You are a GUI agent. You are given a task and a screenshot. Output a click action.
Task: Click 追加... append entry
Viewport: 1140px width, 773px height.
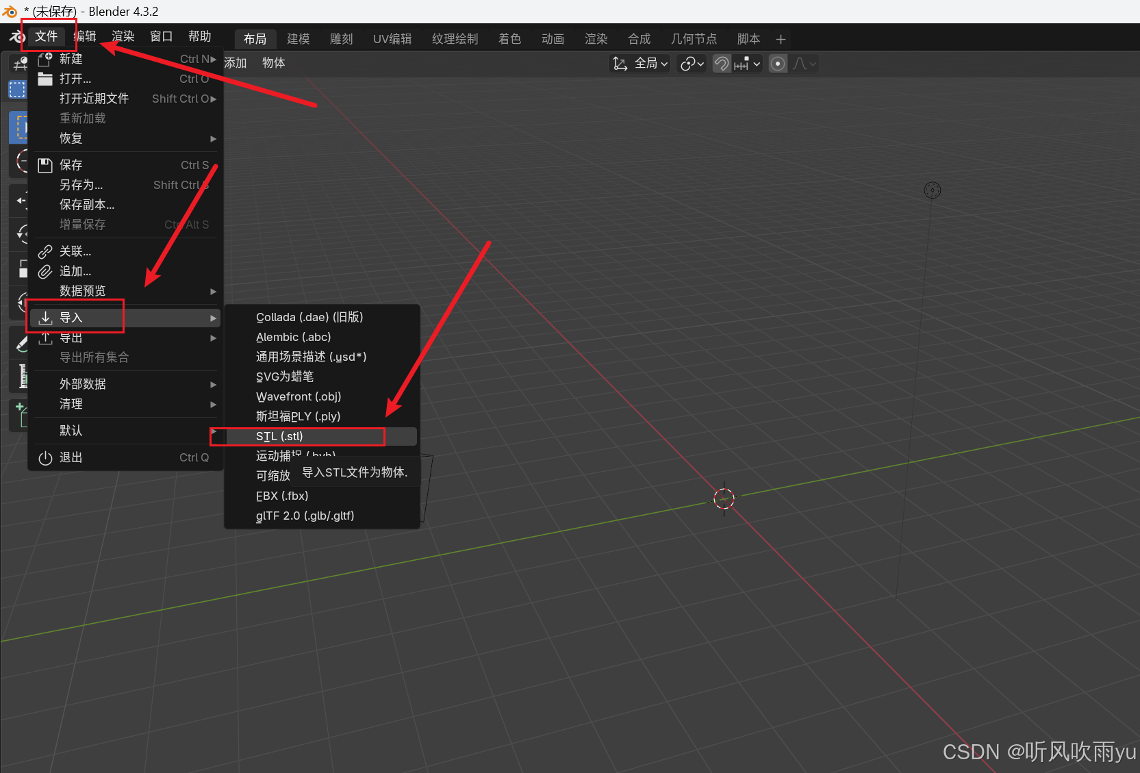coord(125,271)
